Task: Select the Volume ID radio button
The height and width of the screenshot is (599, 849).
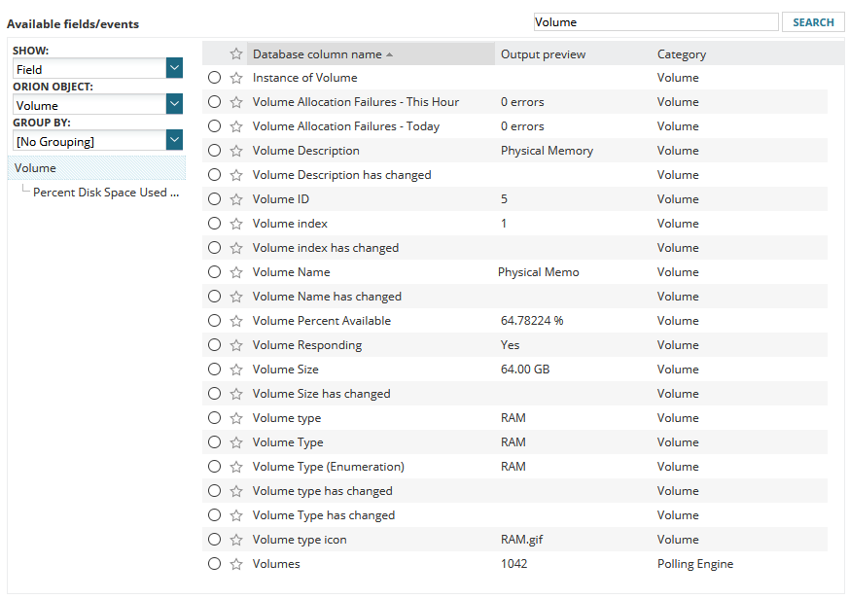Action: coord(214,198)
